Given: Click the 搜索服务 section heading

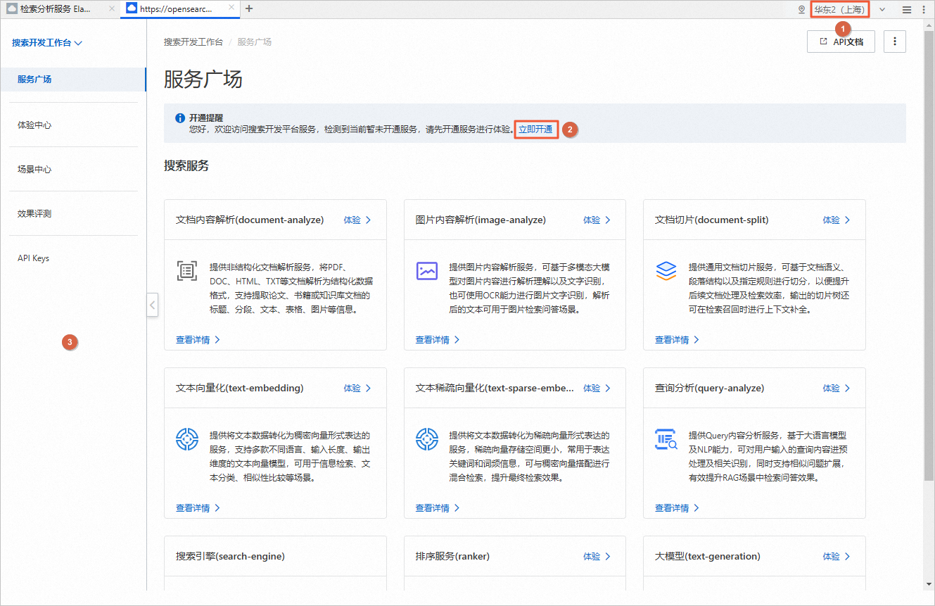Looking at the screenshot, I should 186,166.
